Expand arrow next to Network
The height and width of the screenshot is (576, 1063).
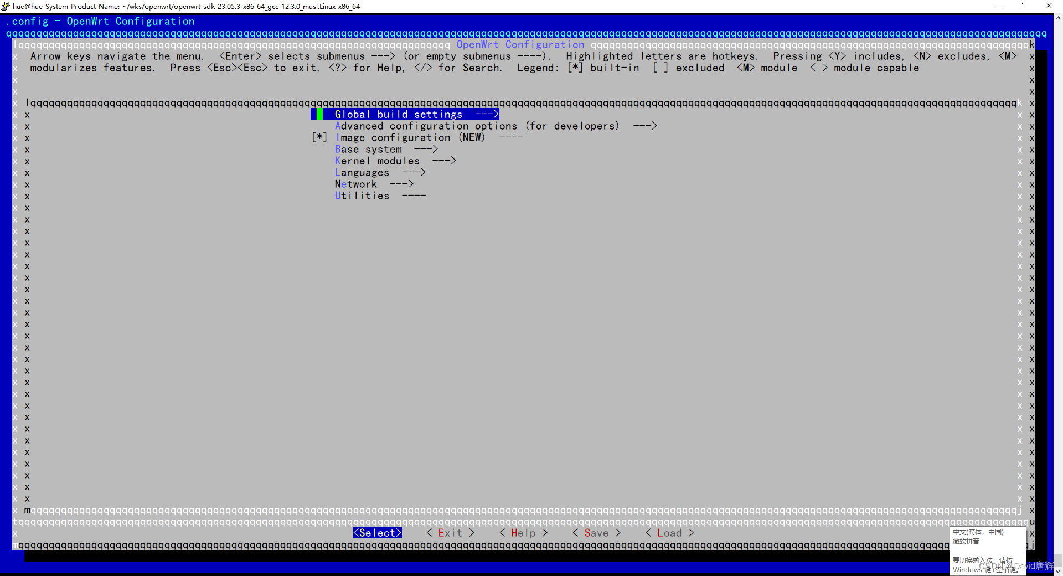(401, 184)
